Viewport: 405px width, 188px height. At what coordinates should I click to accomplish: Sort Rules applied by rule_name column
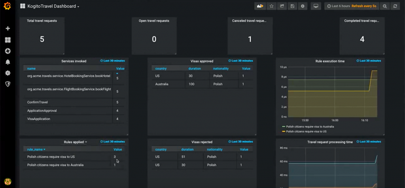click(36, 150)
